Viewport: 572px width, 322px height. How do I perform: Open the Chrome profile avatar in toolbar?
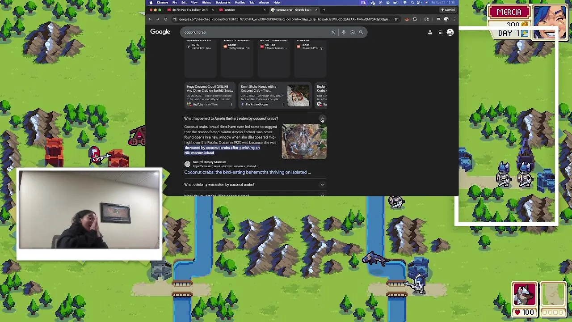tap(446, 19)
